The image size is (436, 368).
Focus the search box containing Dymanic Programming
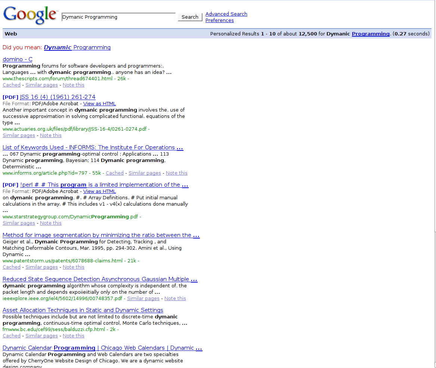pyautogui.click(x=118, y=17)
